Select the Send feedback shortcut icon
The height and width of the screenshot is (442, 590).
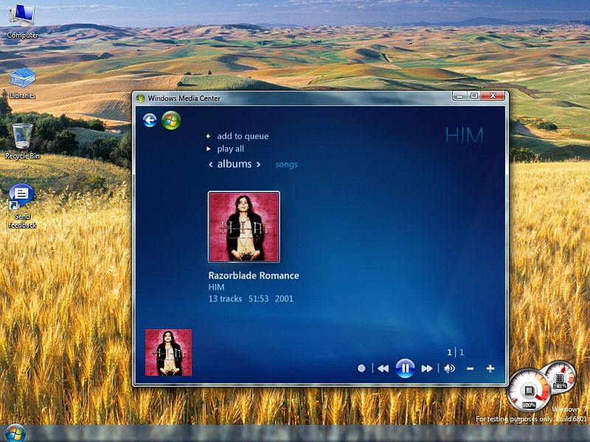22,206
